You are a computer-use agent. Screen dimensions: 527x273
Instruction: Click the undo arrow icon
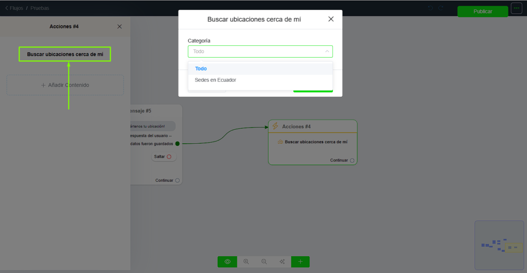point(431,8)
